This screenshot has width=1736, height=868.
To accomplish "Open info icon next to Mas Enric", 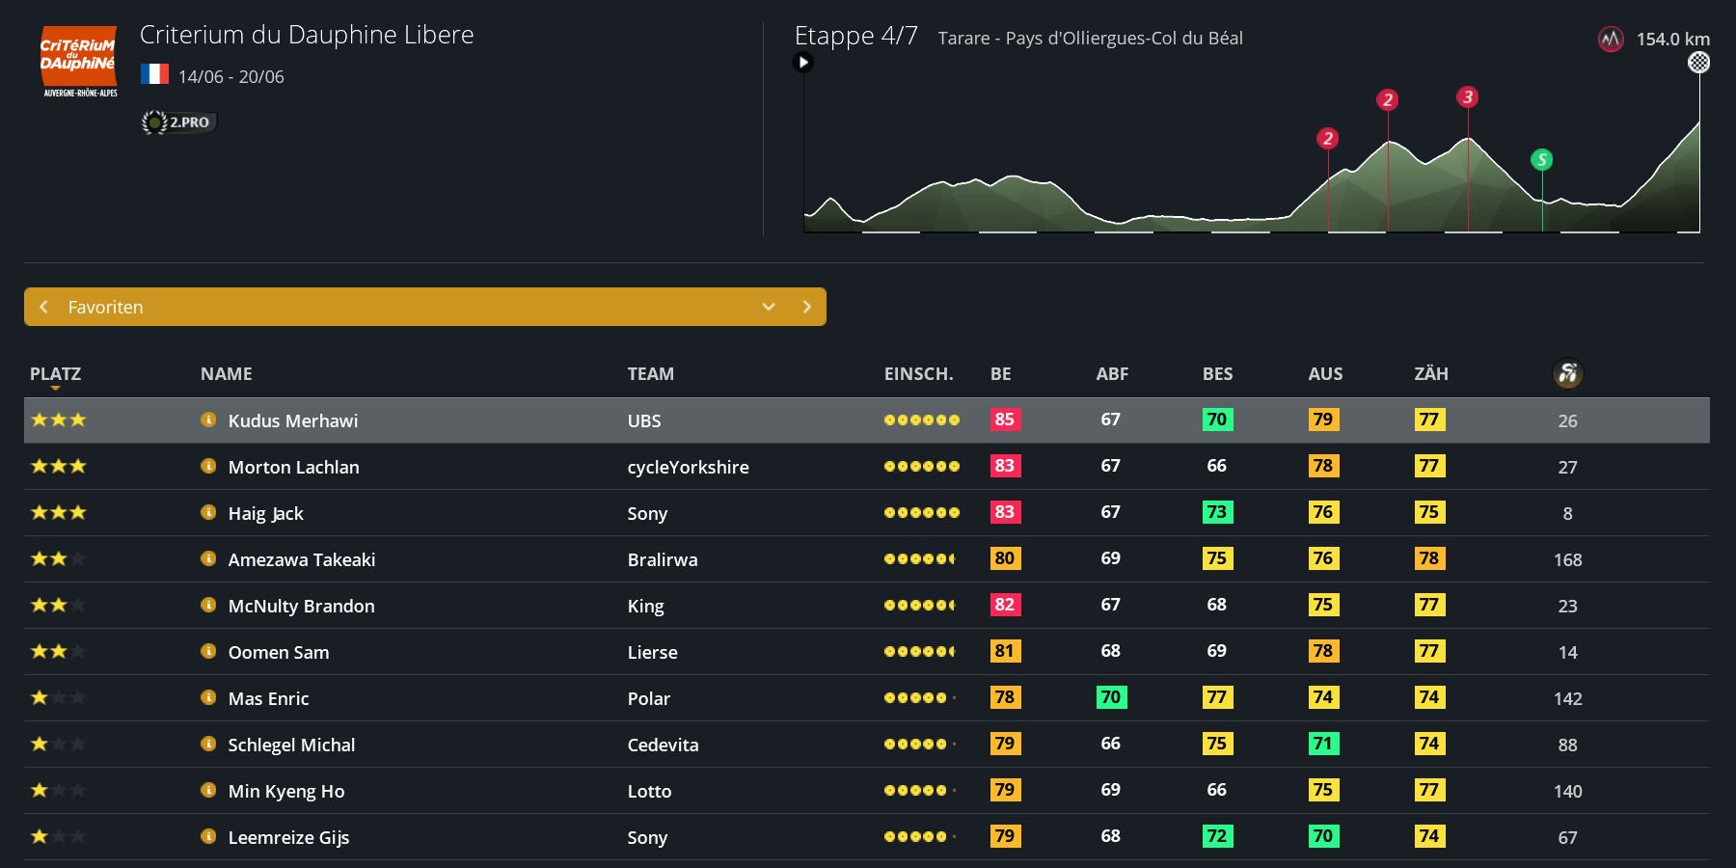I will (208, 697).
